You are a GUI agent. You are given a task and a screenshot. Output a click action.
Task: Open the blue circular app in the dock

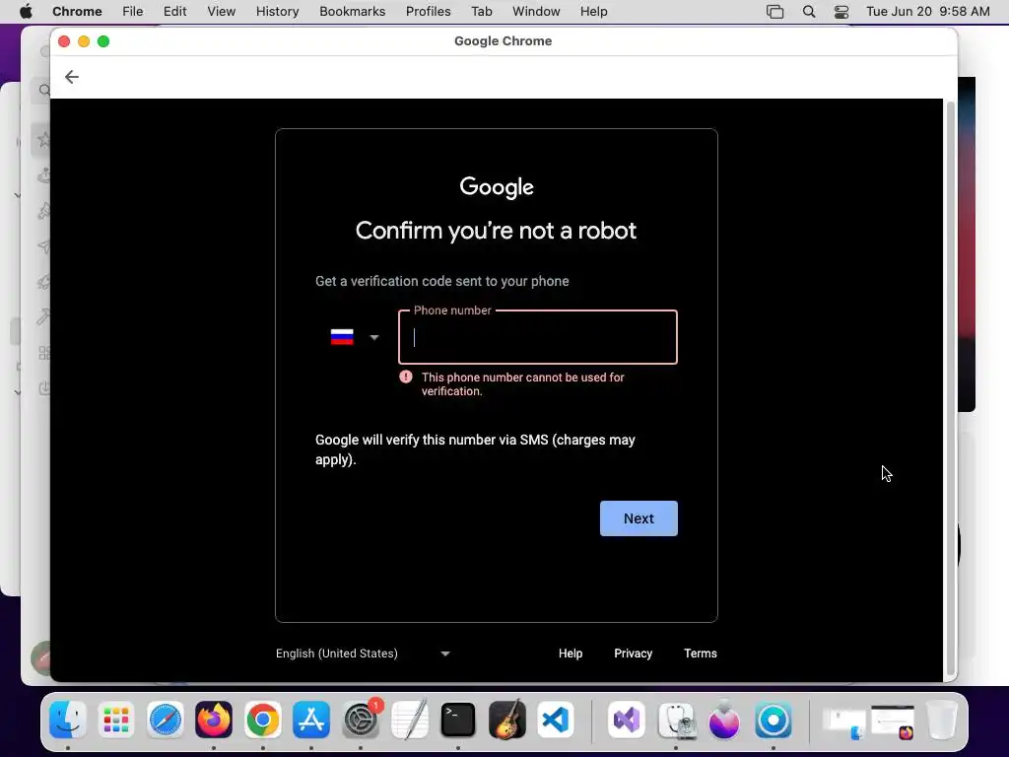[x=774, y=719]
